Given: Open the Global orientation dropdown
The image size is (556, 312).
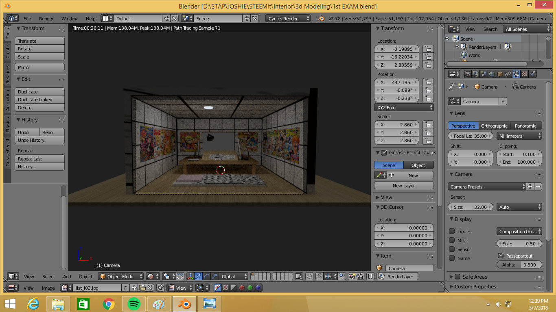Looking at the screenshot, I should point(233,276).
